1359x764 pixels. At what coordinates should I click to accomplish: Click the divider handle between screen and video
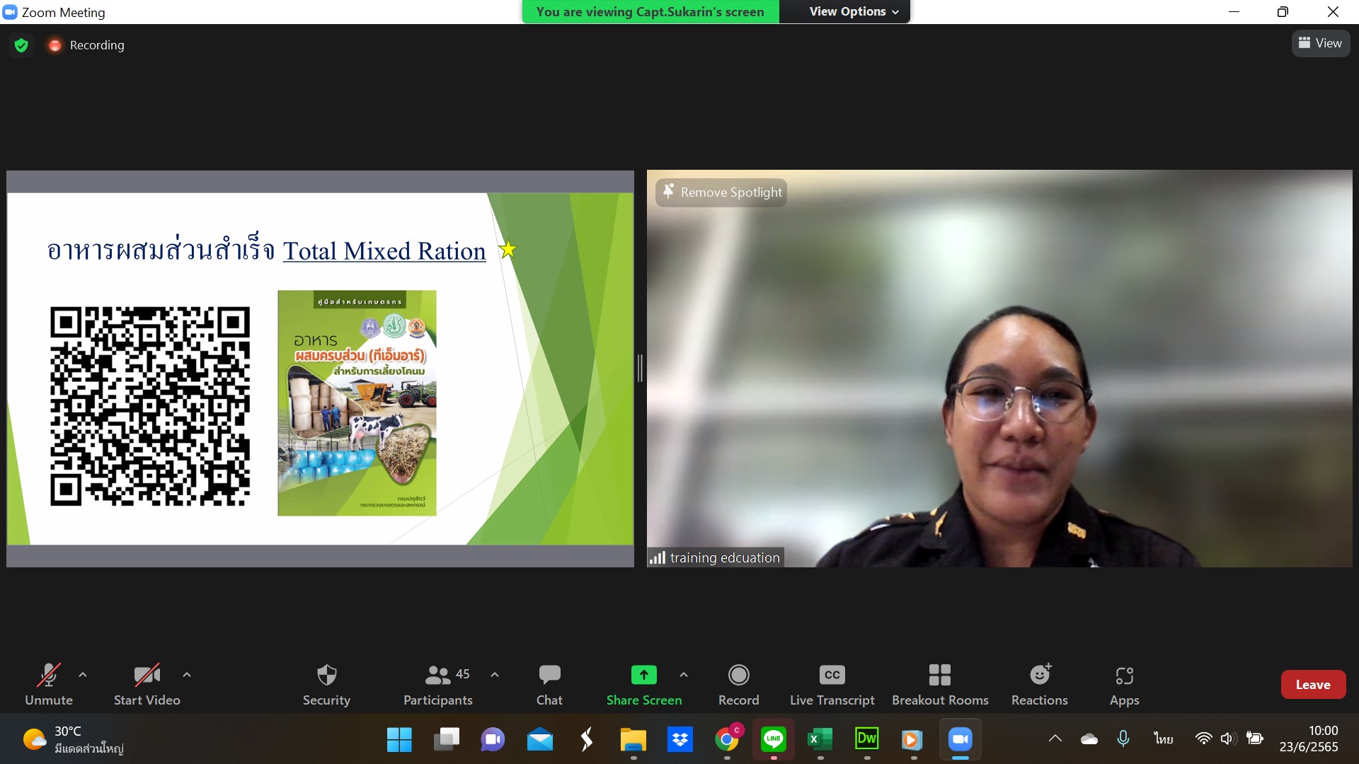(x=641, y=368)
